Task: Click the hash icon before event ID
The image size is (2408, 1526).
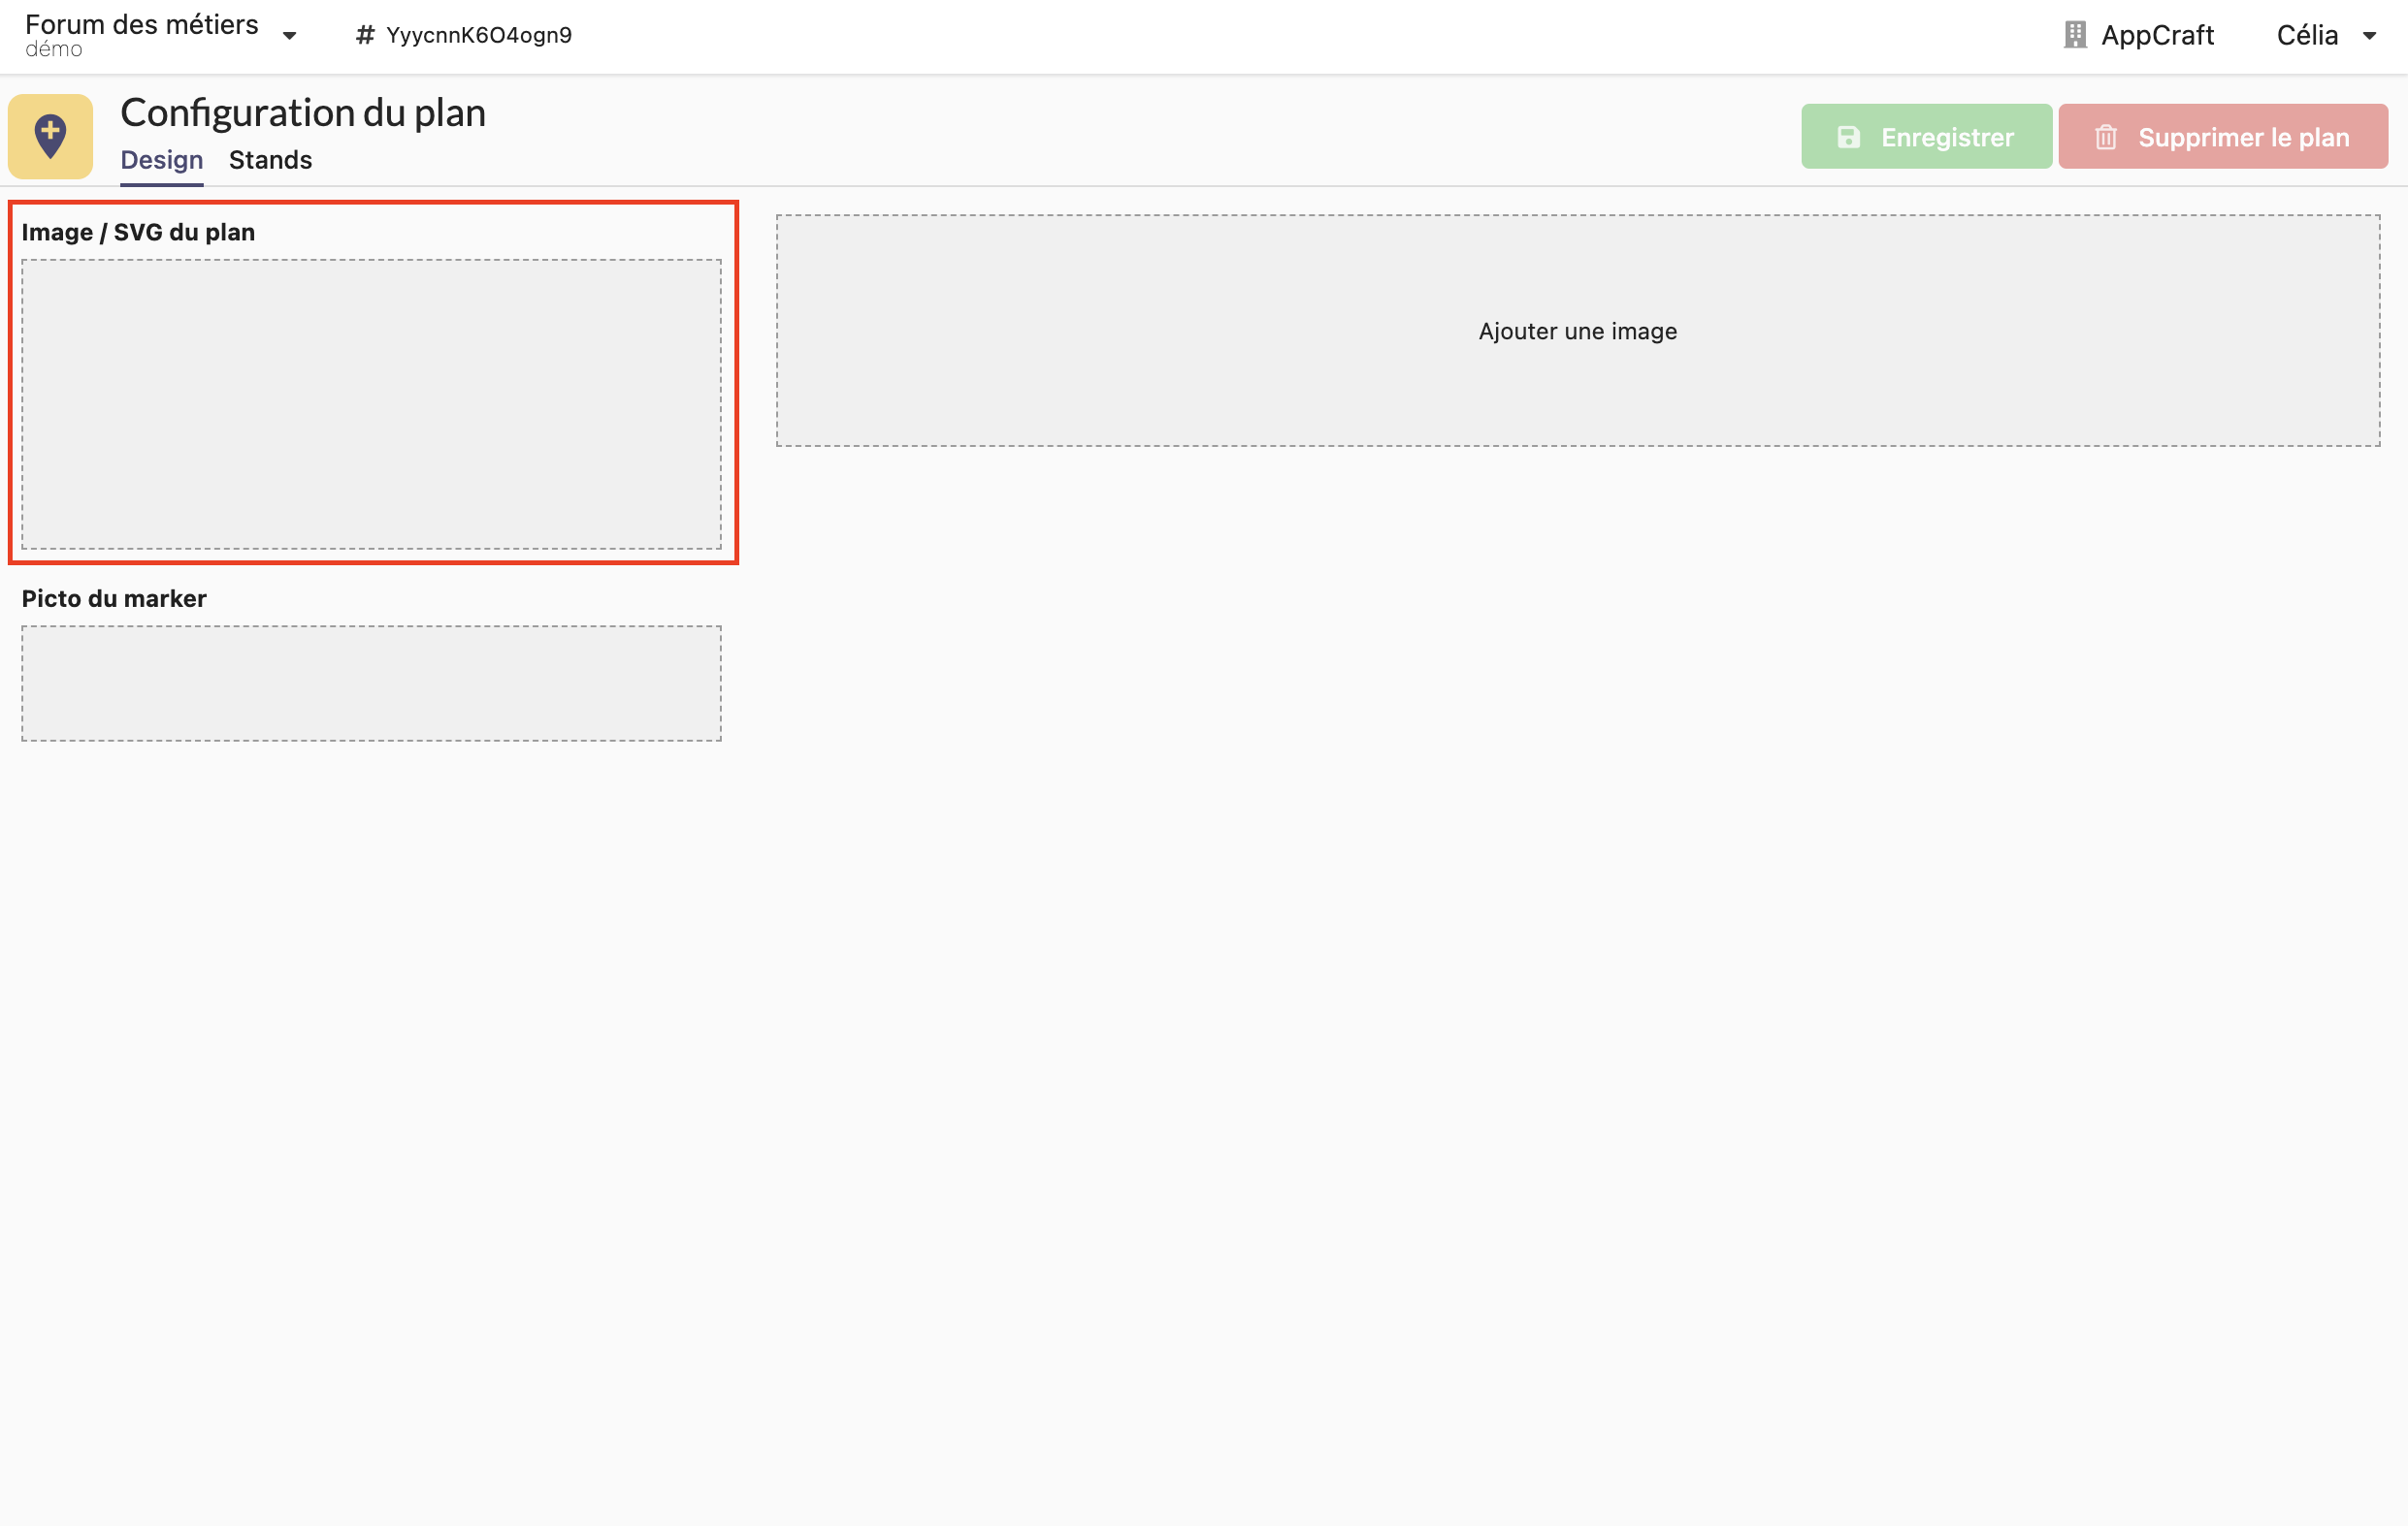Action: click(x=365, y=35)
